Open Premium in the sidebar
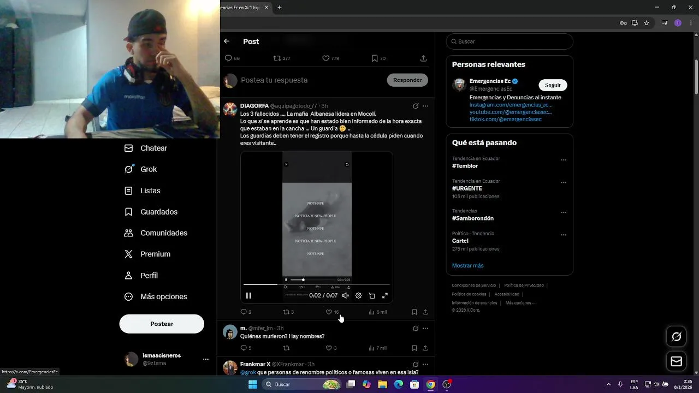 147,254
